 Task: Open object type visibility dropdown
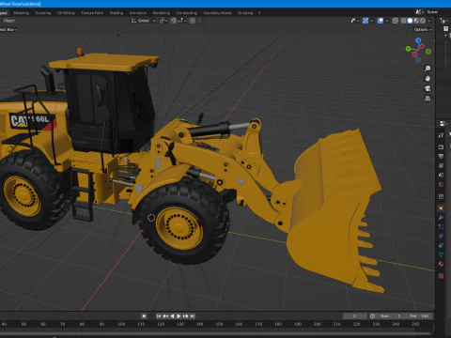pyautogui.click(x=354, y=21)
